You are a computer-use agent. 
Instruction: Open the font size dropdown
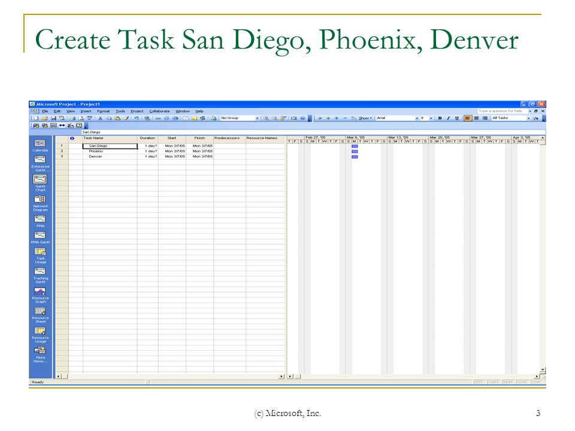431,118
